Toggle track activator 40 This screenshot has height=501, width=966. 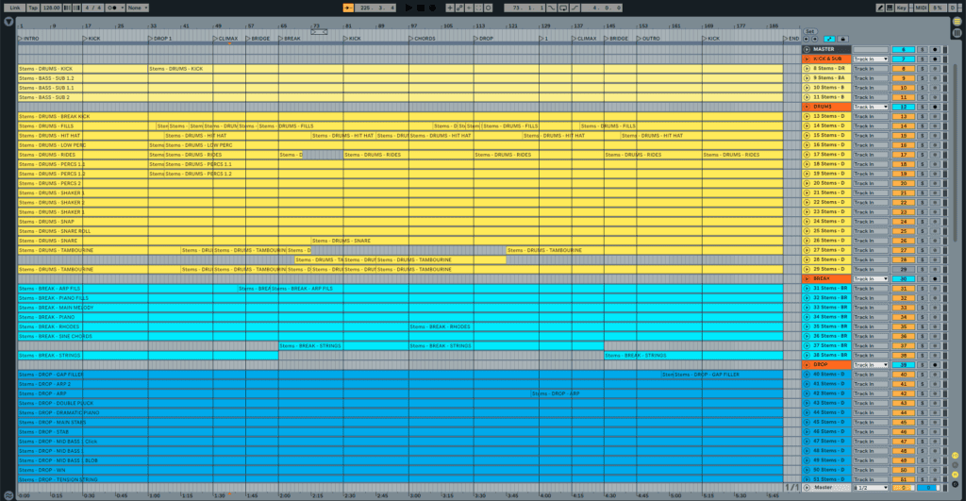point(903,374)
